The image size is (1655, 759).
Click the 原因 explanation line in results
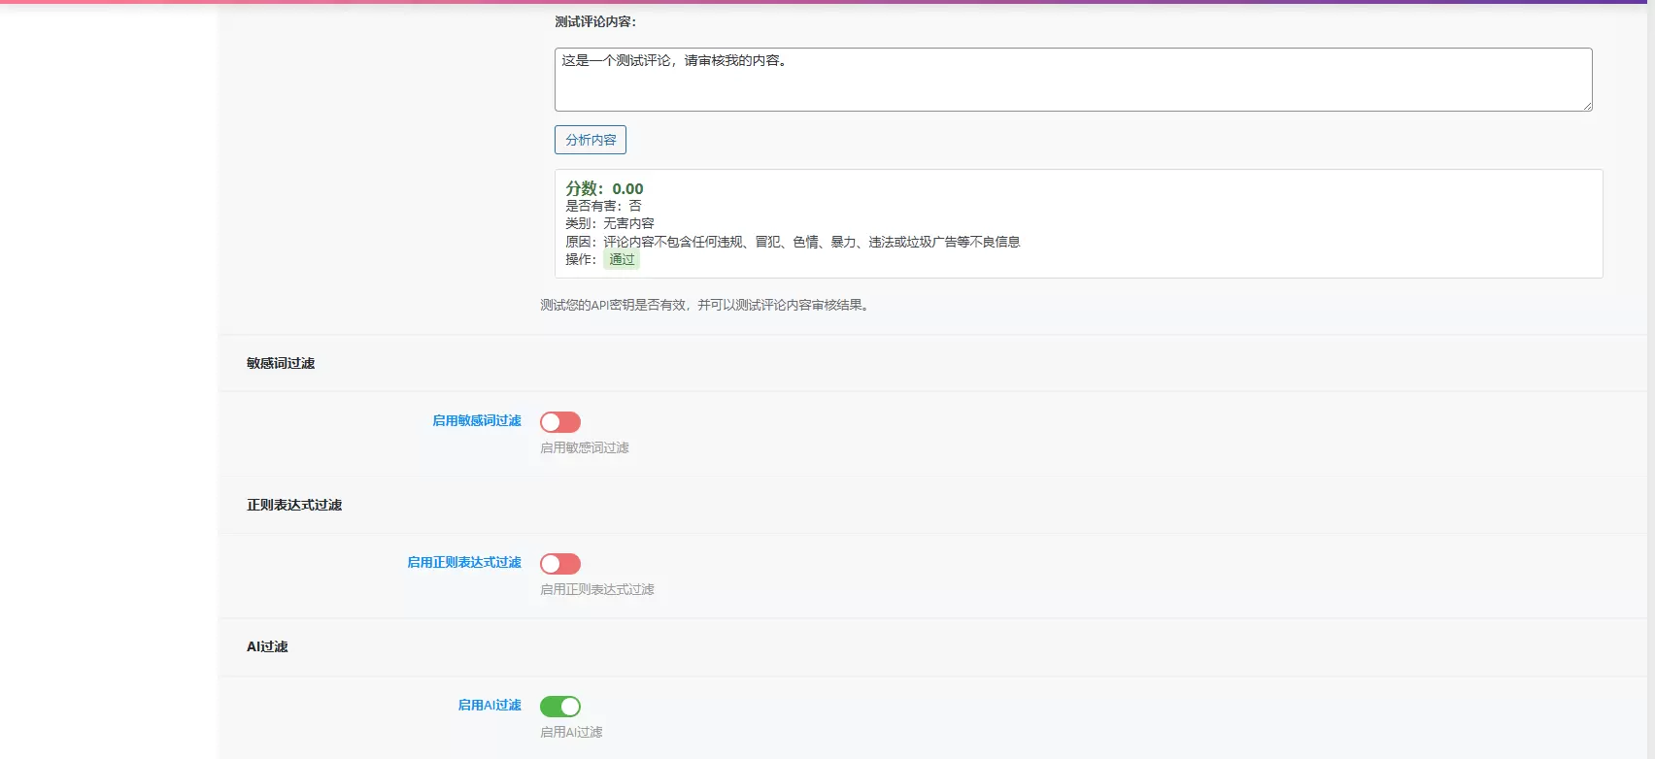coord(793,242)
